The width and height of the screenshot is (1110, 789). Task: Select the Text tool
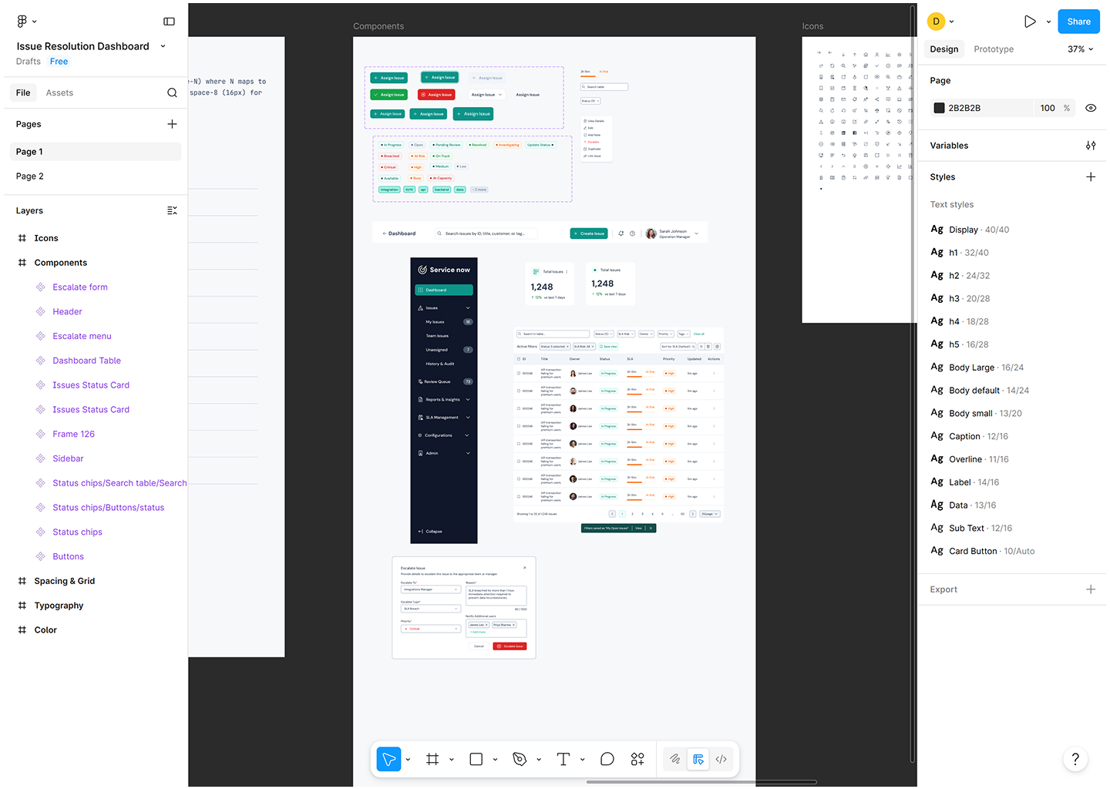[563, 760]
